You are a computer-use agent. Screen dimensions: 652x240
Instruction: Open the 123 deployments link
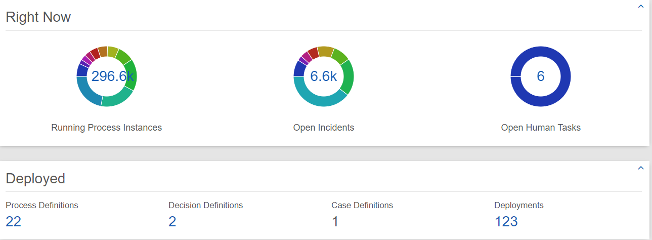(x=506, y=221)
